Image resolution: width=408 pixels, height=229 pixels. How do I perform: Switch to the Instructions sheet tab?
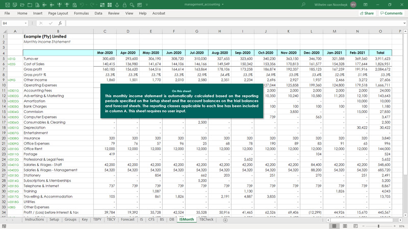point(34,219)
